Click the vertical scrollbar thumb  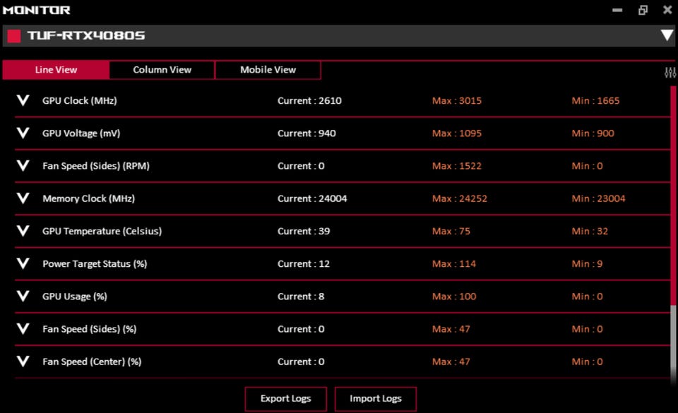click(x=673, y=196)
